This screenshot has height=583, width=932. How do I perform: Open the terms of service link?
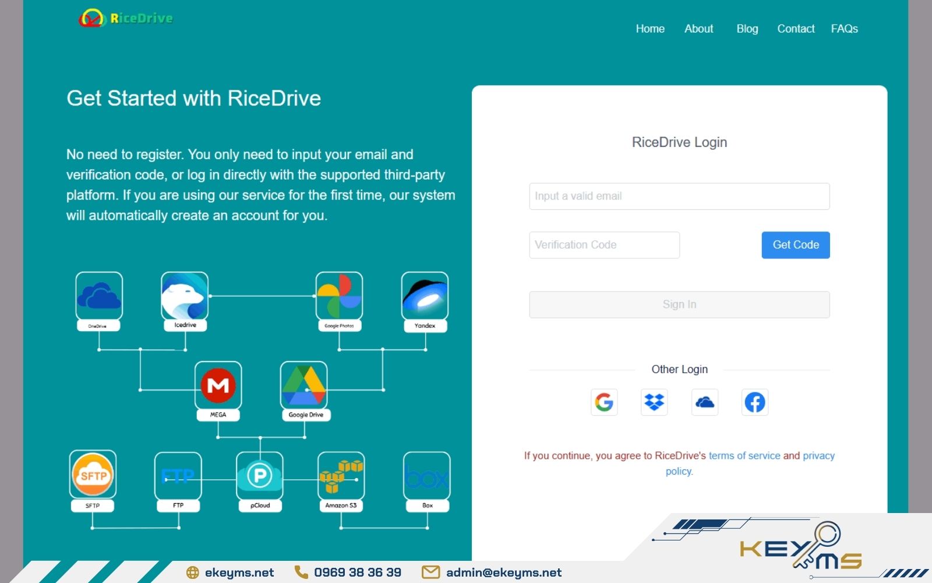click(x=745, y=455)
